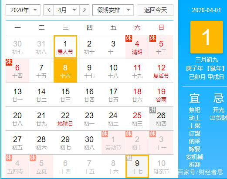The image size is (227, 179).
Task: Open the 4月 month dropdown
Action: [66, 10]
